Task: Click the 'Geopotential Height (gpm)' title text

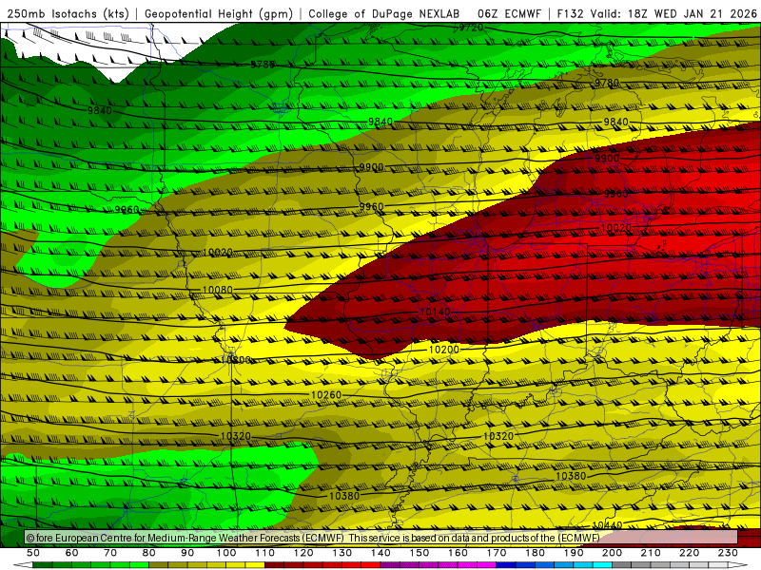Action: coord(219,14)
